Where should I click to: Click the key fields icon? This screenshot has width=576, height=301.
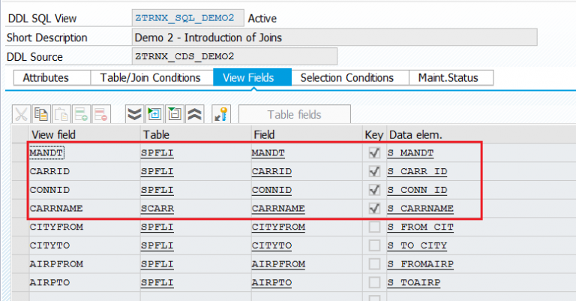(220, 115)
